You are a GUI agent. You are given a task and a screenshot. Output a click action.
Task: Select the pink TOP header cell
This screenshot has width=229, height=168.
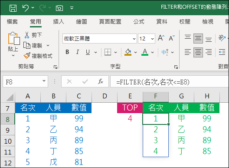coord(130,108)
